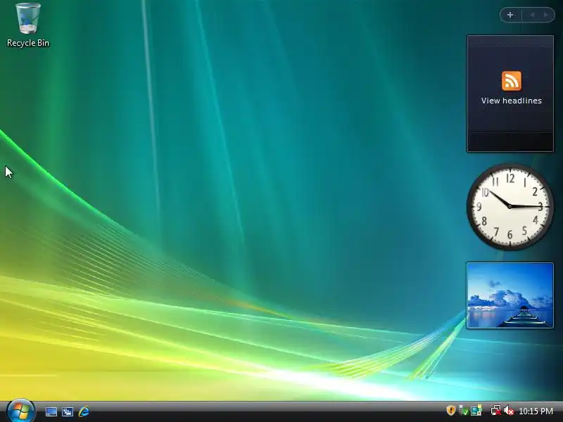This screenshot has height=422, width=563.
Task: Launch Internet Explorer from Quick Launch
Action: click(84, 411)
